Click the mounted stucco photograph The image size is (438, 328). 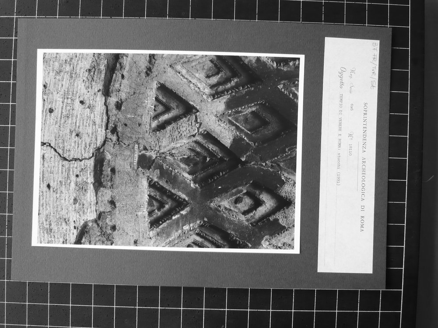pyautogui.click(x=169, y=151)
